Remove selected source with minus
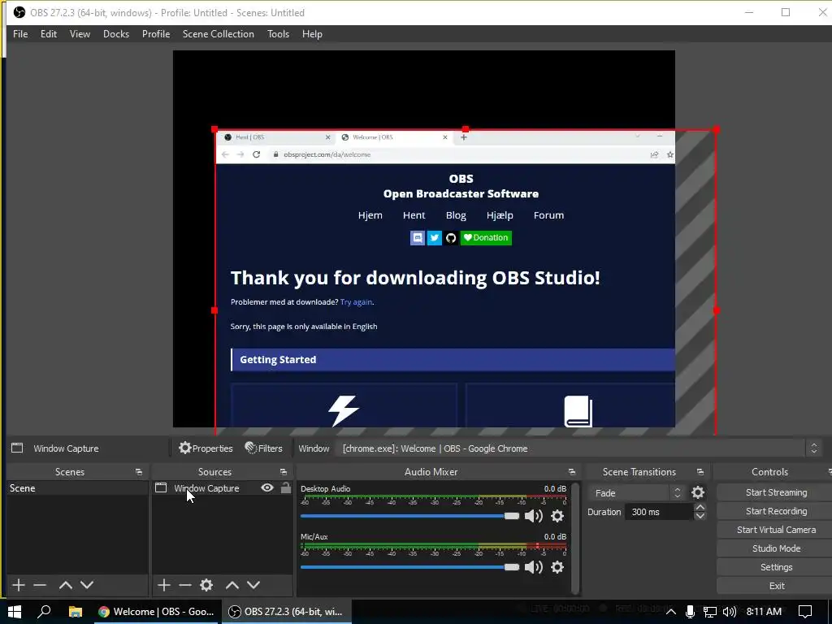The height and width of the screenshot is (624, 832). coord(184,585)
